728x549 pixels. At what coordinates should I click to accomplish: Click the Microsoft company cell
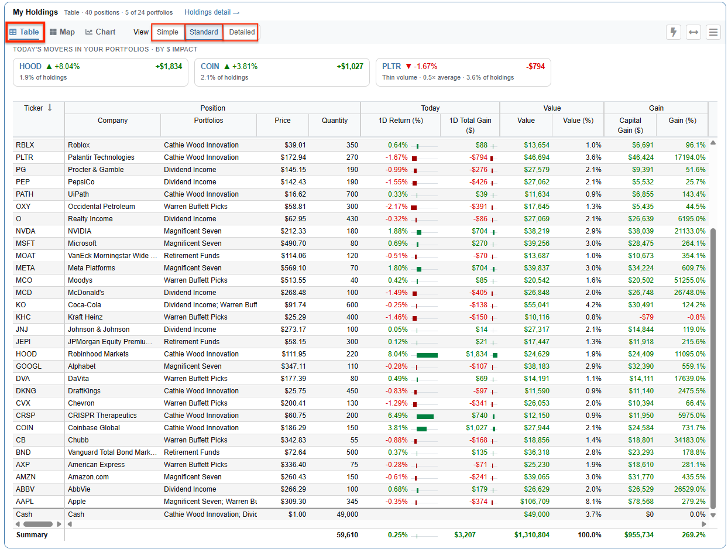coord(112,243)
